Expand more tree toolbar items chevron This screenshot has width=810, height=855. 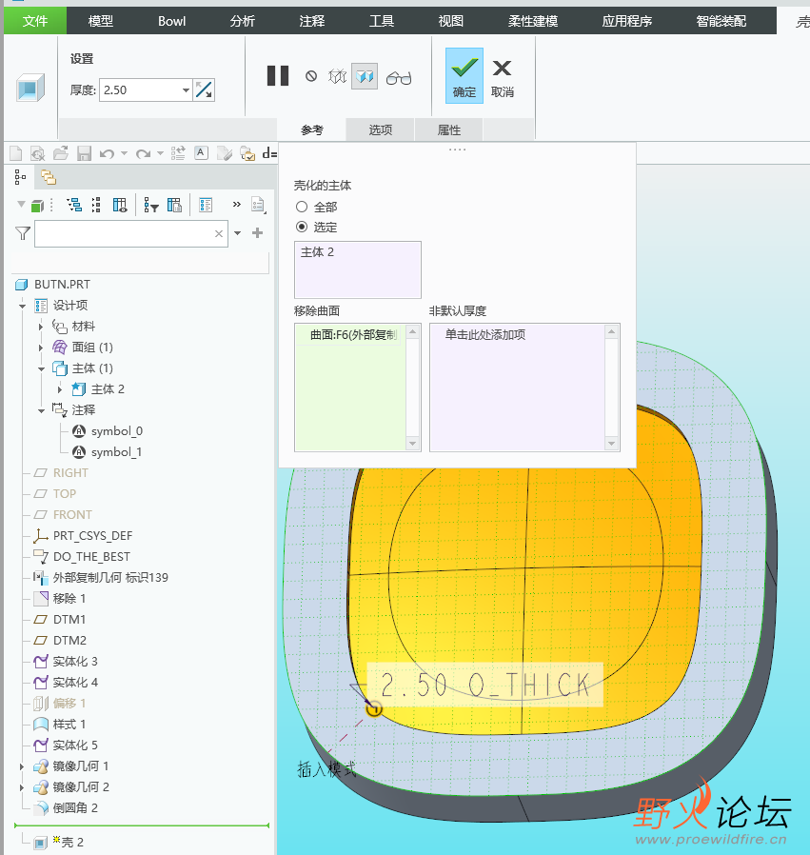[x=237, y=205]
